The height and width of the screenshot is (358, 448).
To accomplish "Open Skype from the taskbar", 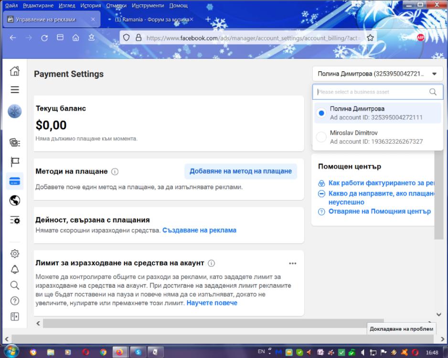I will [x=139, y=352].
